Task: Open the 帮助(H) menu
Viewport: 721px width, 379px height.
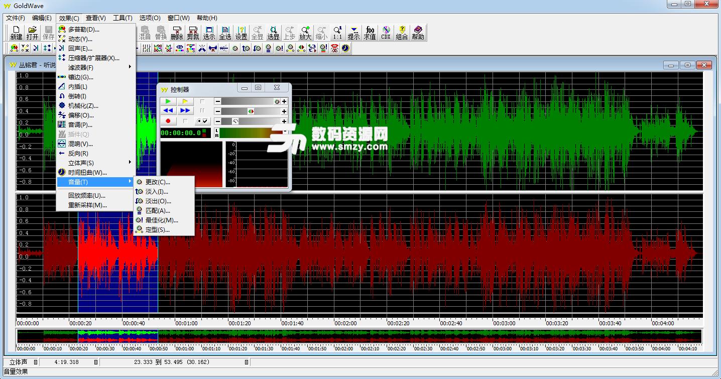Action: [206, 18]
